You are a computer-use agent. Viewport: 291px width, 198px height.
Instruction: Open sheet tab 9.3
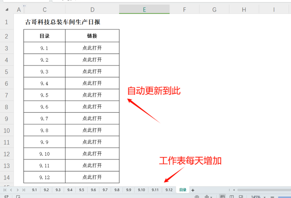tap(58, 190)
